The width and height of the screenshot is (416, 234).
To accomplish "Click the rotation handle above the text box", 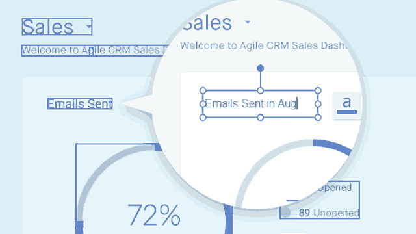I will pyautogui.click(x=260, y=68).
